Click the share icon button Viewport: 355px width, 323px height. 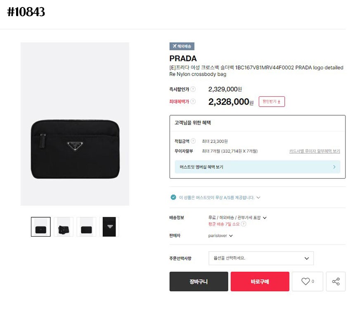(x=336, y=282)
